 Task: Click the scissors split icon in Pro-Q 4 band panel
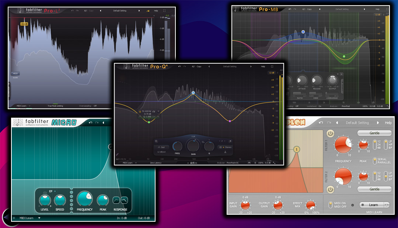coord(225,152)
